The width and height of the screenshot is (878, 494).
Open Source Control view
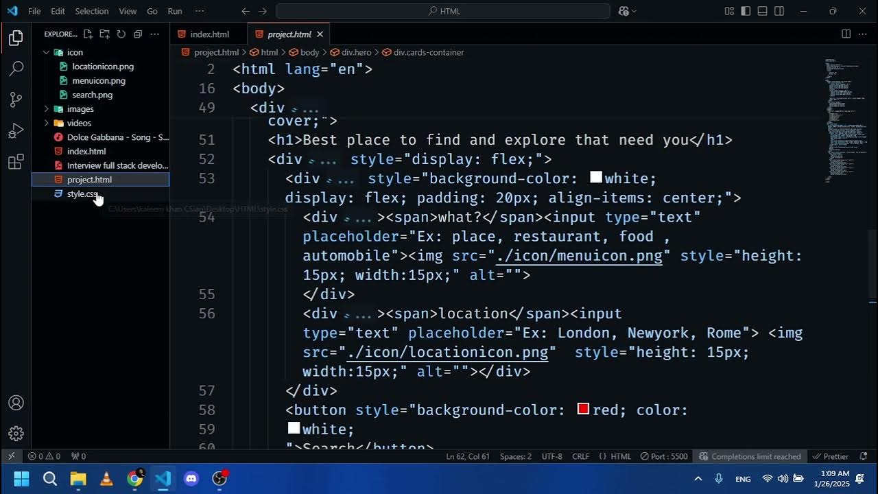coord(16,99)
